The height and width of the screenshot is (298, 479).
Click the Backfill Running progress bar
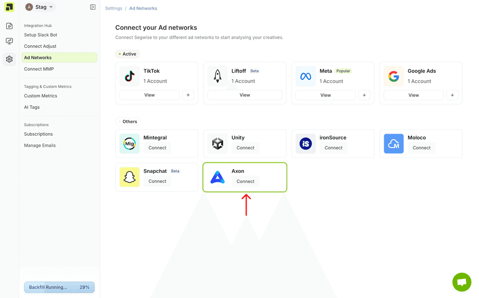pos(59,287)
